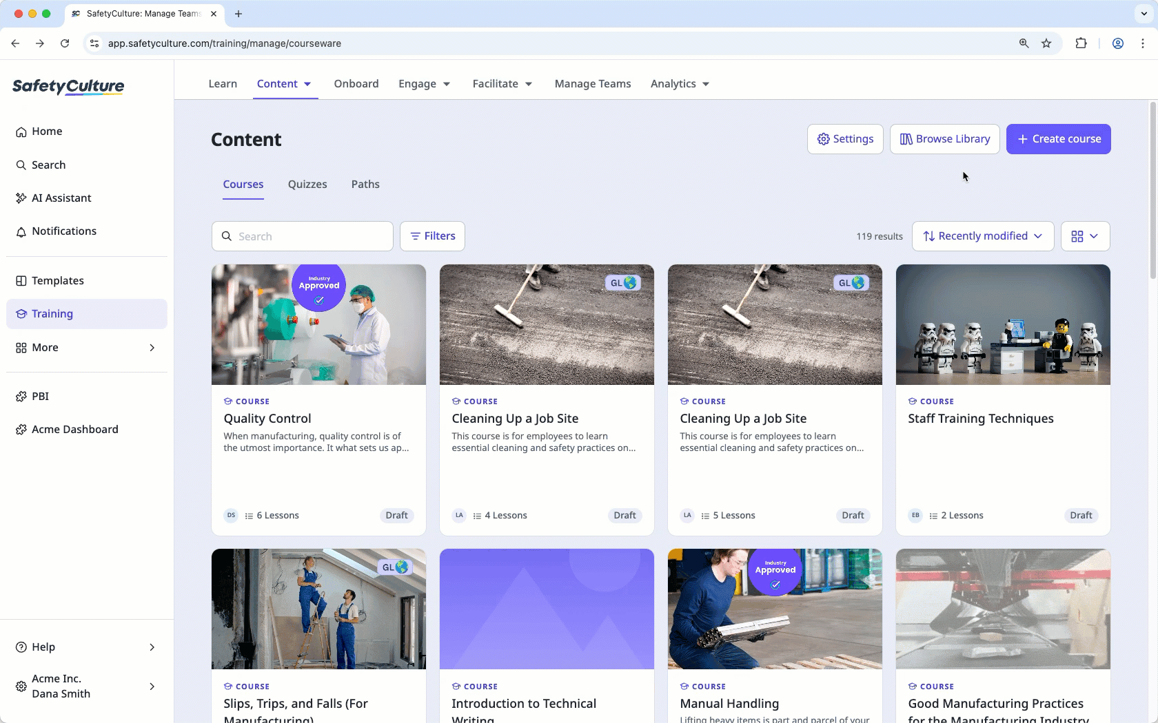Click Draft status on Quality Control card
The height and width of the screenshot is (723, 1158).
coord(396,515)
